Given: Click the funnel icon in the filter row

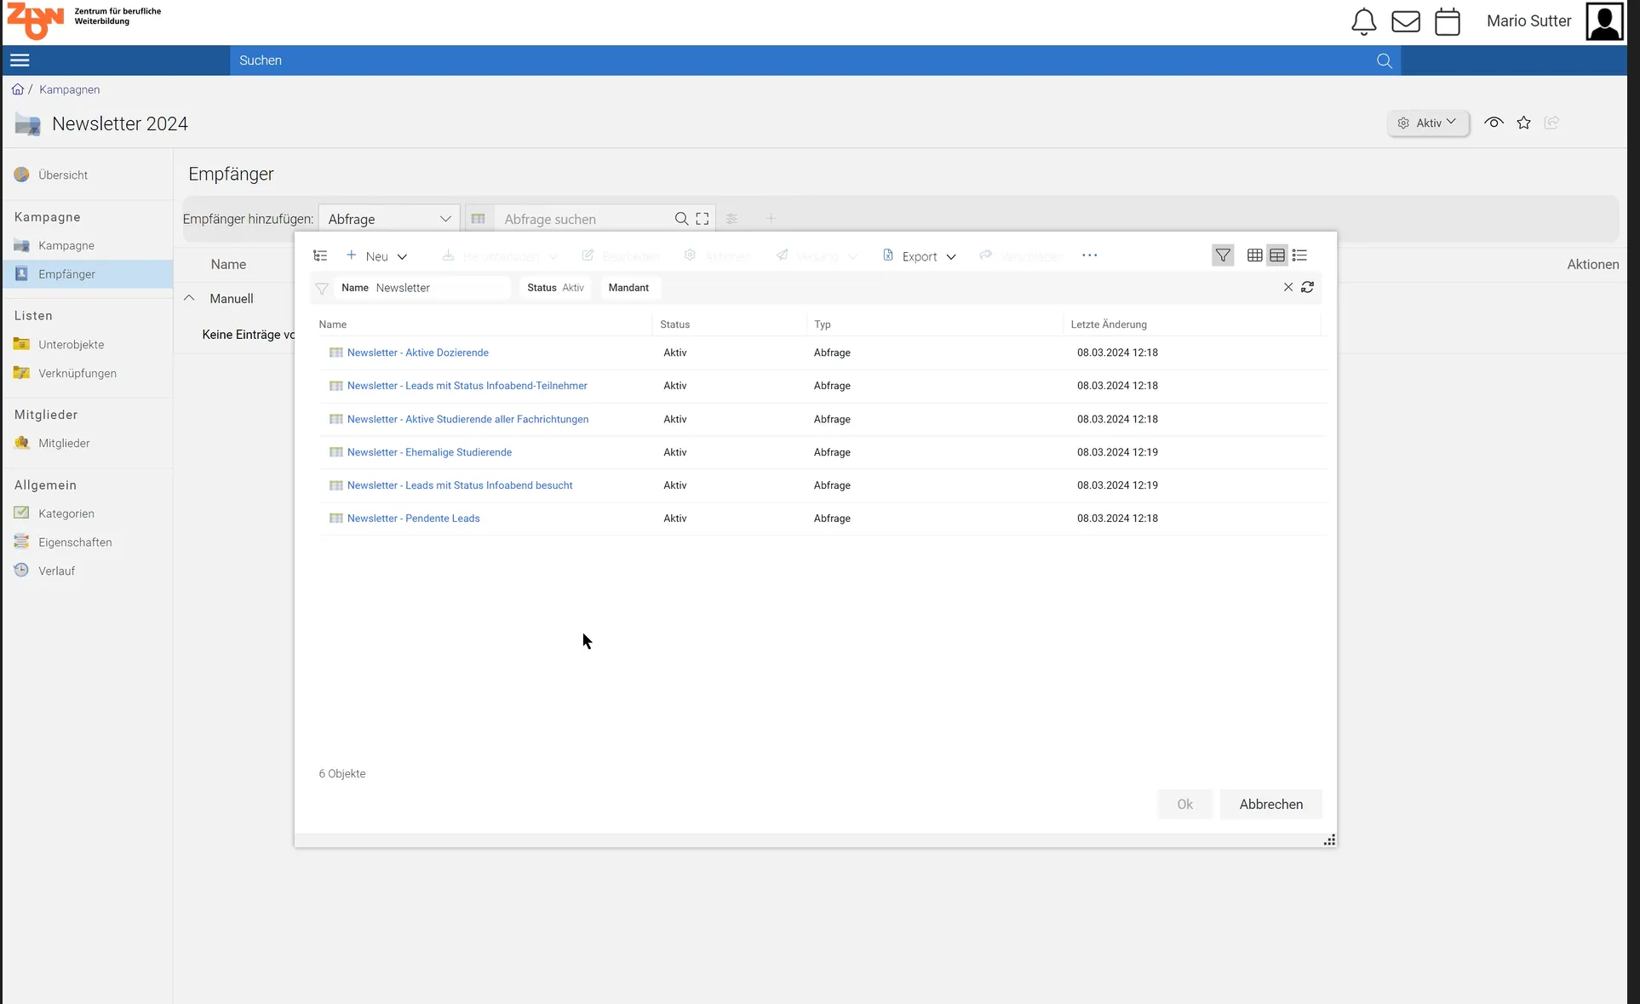Looking at the screenshot, I should coord(322,289).
